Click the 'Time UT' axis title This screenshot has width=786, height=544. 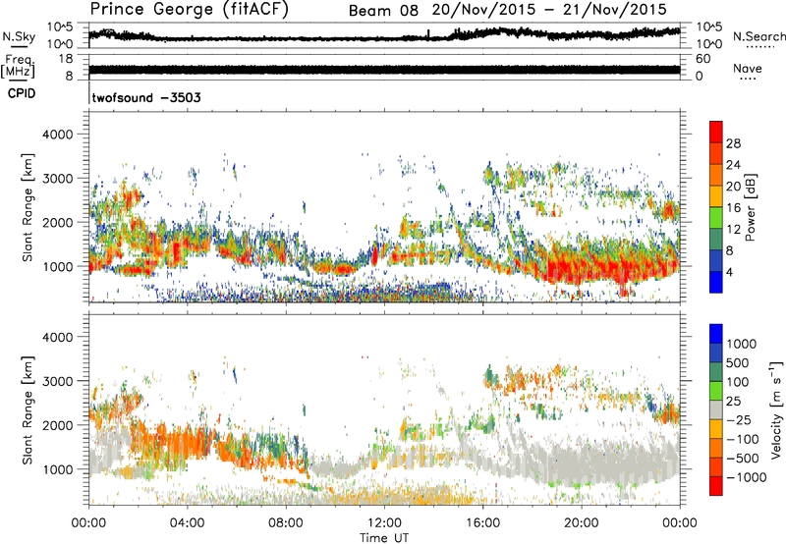click(384, 538)
